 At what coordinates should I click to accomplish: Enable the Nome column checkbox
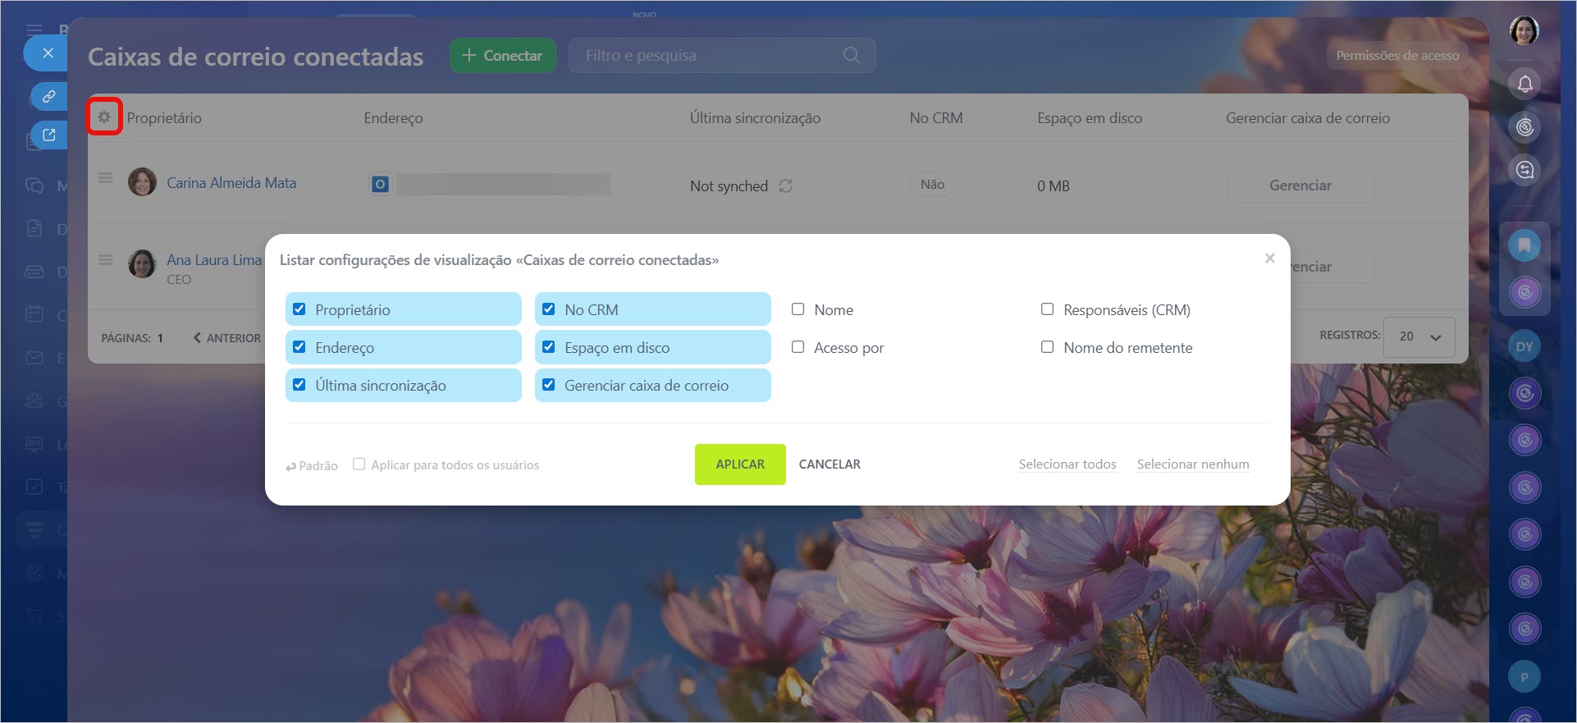pos(798,309)
